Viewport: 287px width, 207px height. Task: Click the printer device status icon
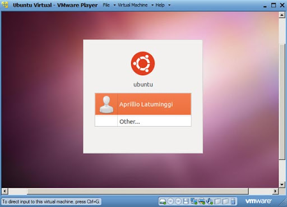(202, 201)
